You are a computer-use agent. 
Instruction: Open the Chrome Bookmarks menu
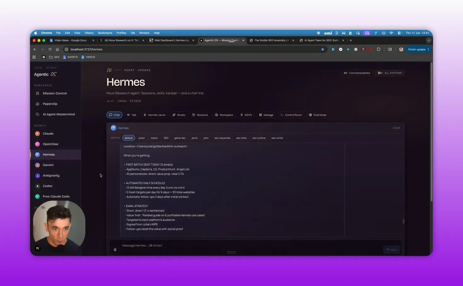tap(105, 33)
